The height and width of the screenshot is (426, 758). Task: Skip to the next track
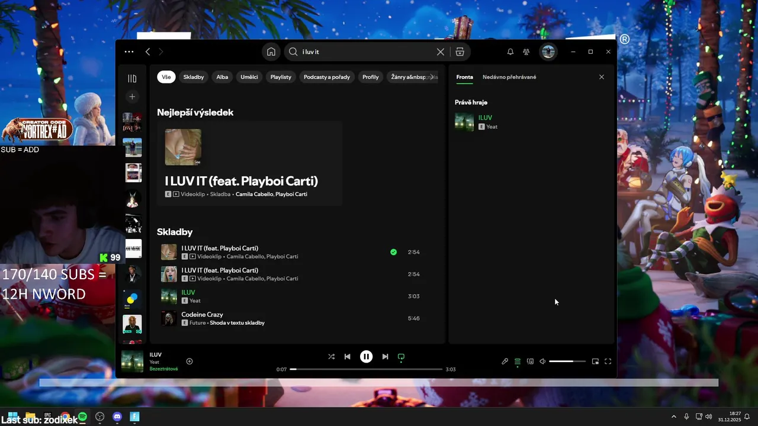[x=385, y=357]
